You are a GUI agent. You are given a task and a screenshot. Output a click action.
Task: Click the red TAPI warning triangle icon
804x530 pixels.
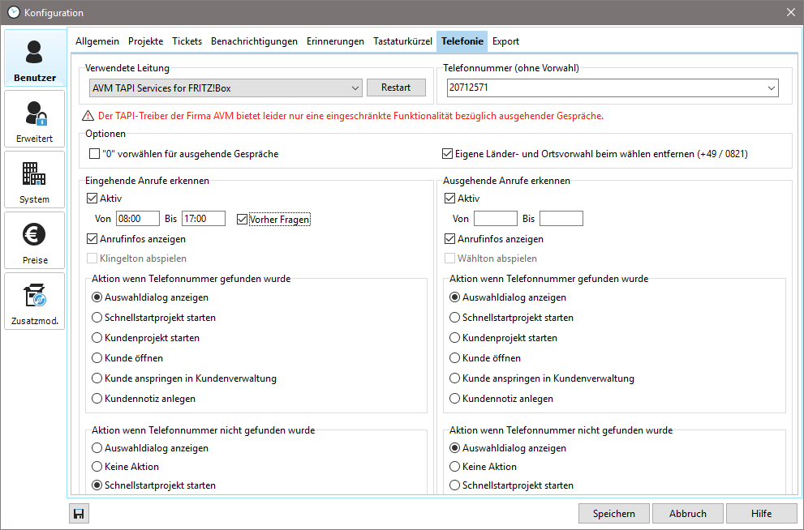tap(88, 116)
